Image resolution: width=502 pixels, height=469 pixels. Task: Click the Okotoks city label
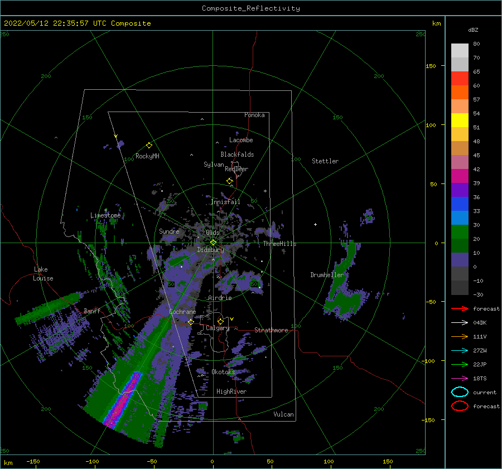(x=223, y=372)
